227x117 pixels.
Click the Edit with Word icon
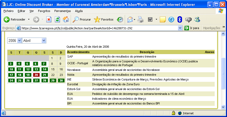tap(150, 19)
